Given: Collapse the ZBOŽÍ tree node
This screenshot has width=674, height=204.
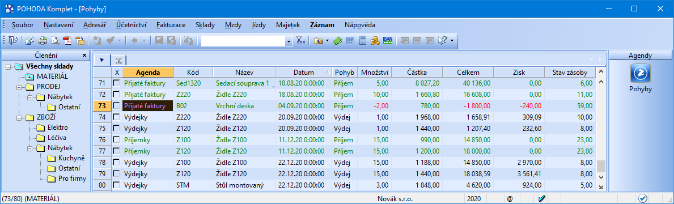Looking at the screenshot, I should click(x=19, y=117).
